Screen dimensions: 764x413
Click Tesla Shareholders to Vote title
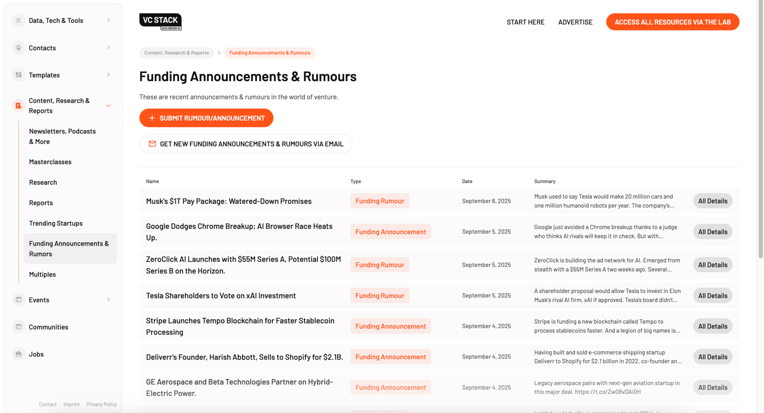(221, 296)
